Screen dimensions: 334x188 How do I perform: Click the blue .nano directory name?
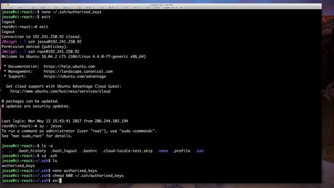coord(162,151)
